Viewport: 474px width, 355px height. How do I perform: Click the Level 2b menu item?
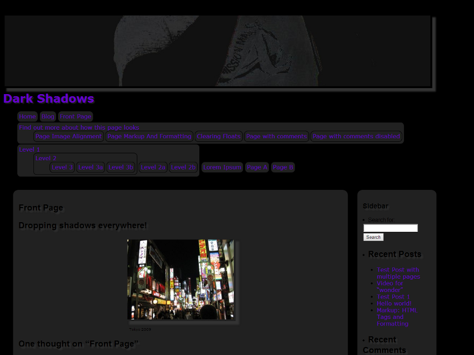[x=183, y=167]
